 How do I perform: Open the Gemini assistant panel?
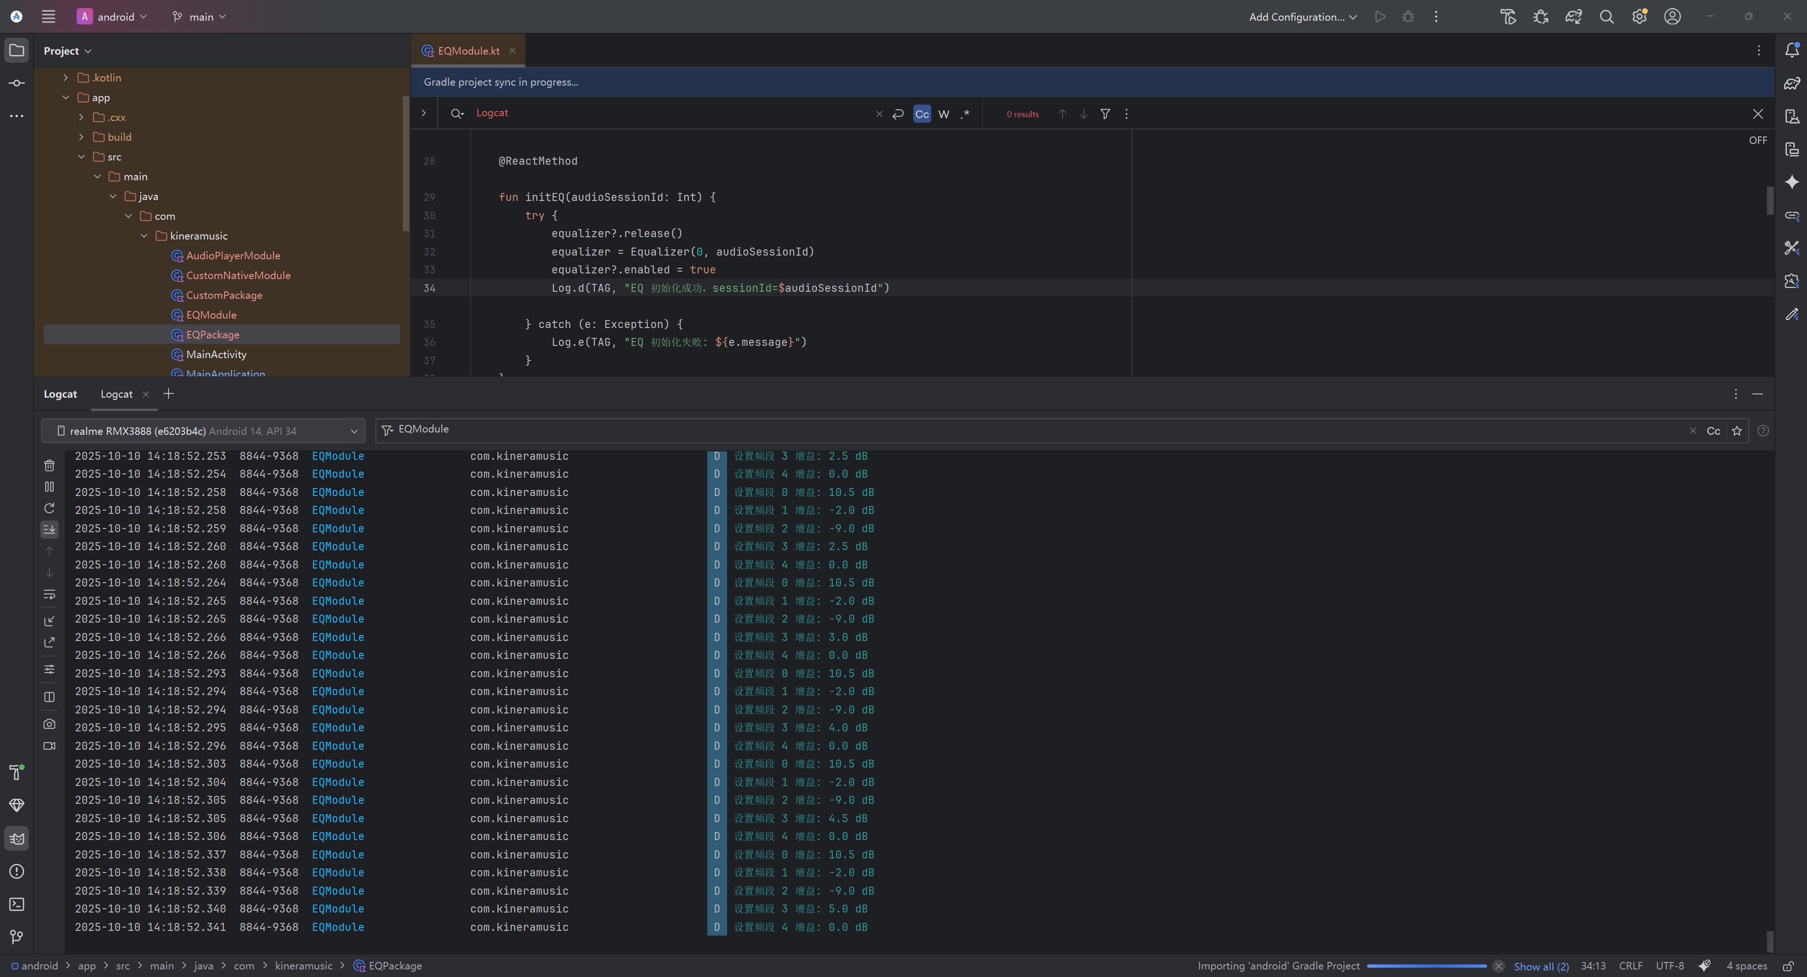1791,182
